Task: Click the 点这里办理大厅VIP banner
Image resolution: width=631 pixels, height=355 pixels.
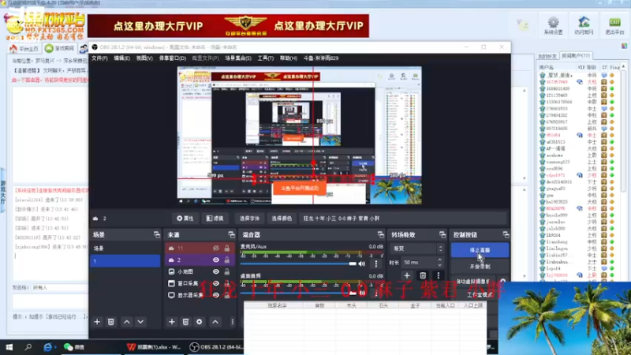Action: coord(228,26)
